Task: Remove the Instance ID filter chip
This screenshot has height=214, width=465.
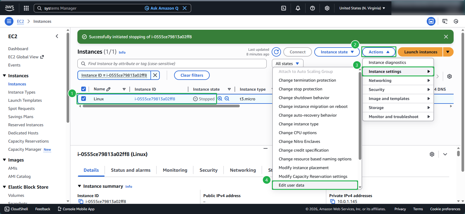Action: tap(155, 75)
